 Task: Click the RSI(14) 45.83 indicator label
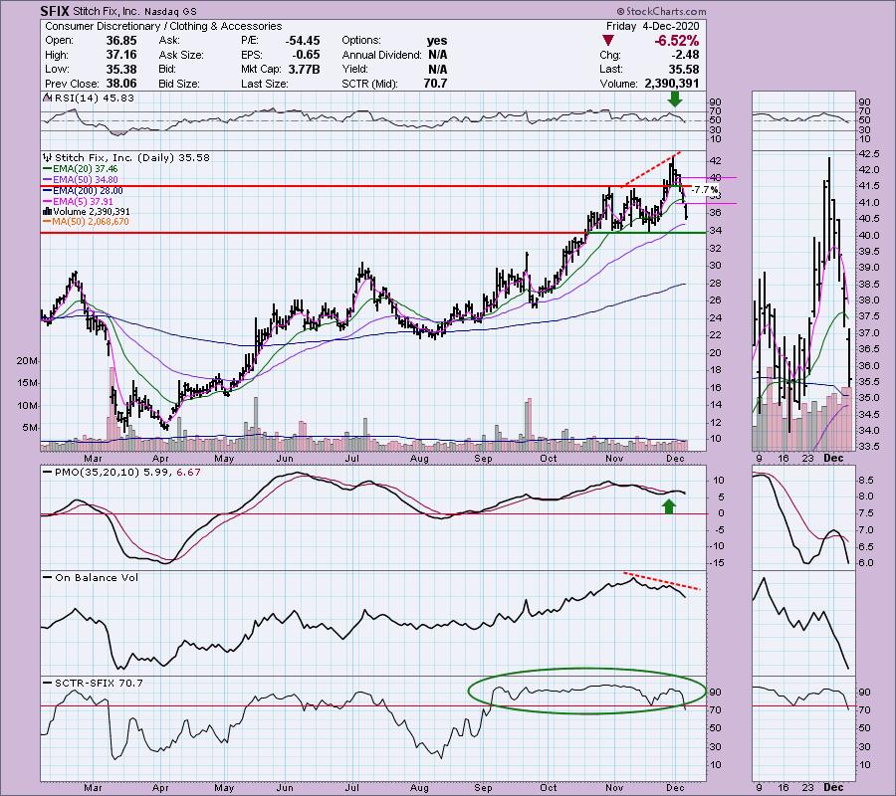pyautogui.click(x=94, y=99)
